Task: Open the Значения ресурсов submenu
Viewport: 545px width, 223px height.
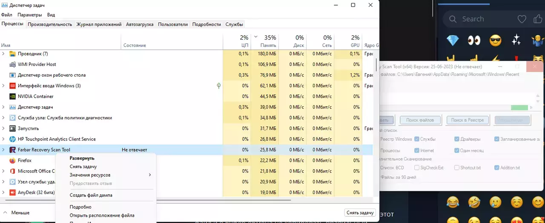Action: [x=106, y=175]
